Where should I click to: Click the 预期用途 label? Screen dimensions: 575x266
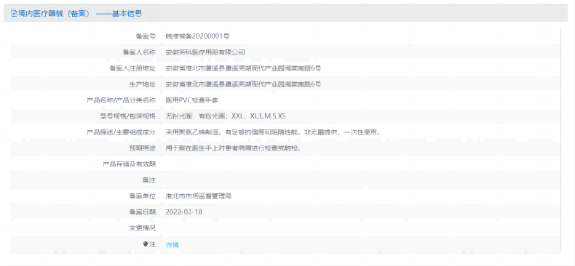[x=142, y=148]
